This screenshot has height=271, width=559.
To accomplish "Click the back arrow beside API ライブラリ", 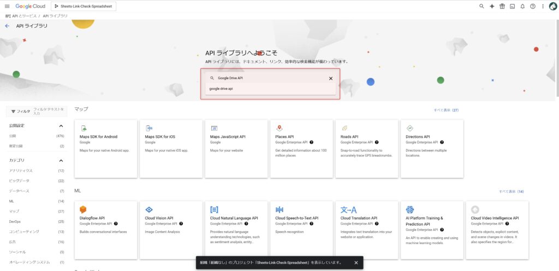I will tap(7, 26).
